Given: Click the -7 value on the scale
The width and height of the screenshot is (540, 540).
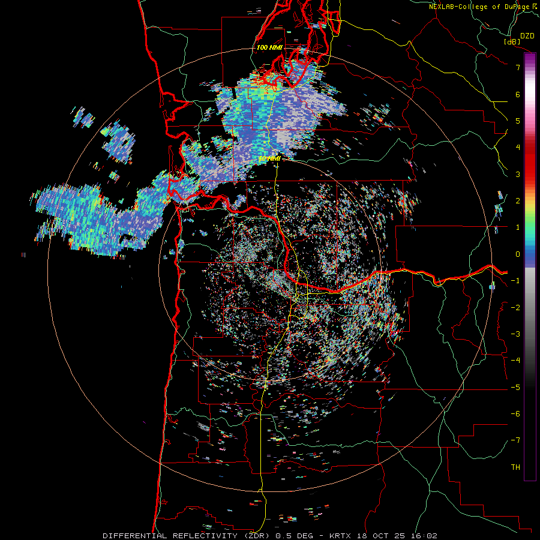Looking at the screenshot, I should [515, 440].
